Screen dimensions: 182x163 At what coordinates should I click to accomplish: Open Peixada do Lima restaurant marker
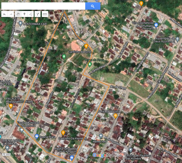coord(115,116)
